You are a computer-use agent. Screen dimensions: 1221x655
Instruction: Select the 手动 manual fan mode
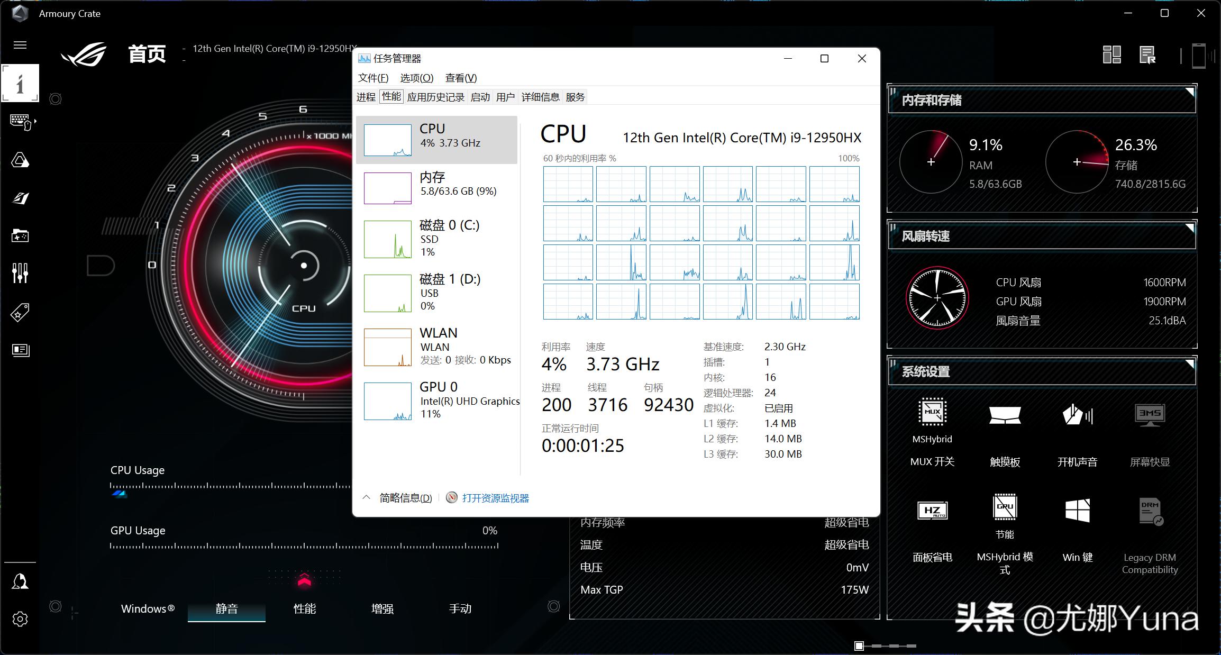[460, 609]
